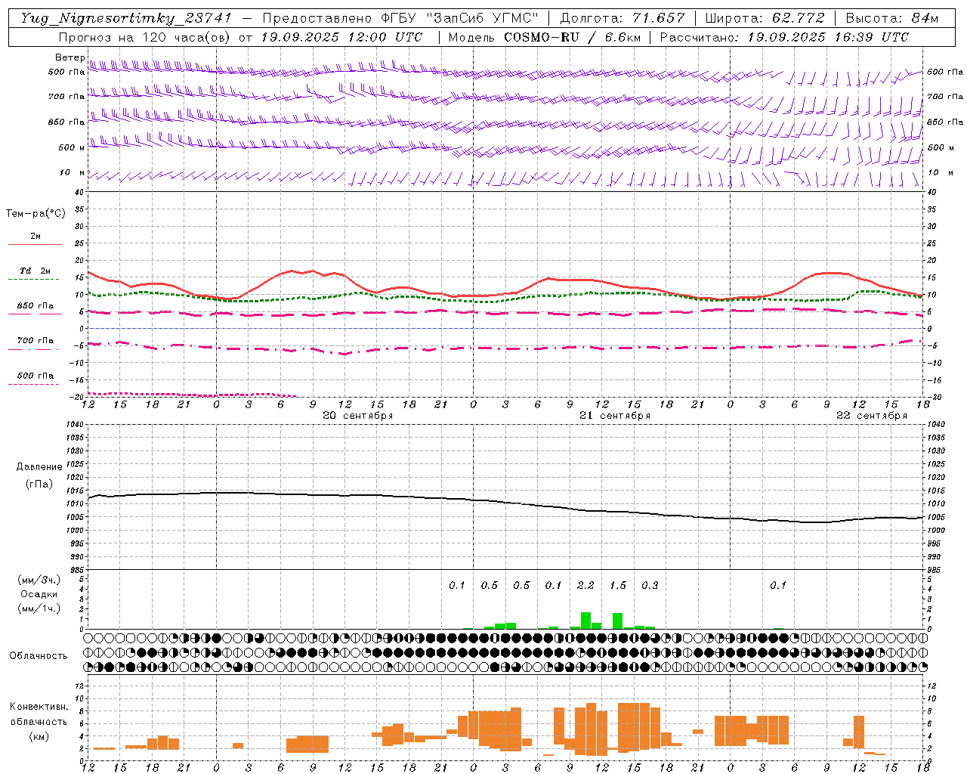967x774 pixels.
Task: Click the 20 сентября date label
Action: (358, 416)
